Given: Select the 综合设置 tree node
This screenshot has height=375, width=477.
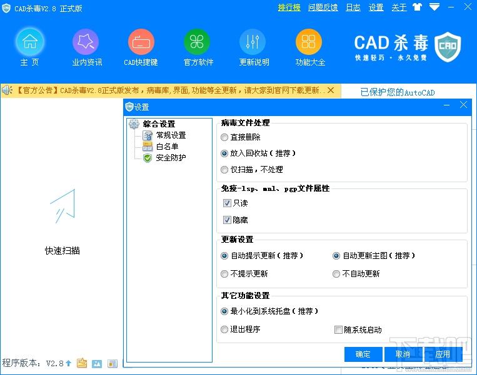Looking at the screenshot, I should click(x=159, y=124).
